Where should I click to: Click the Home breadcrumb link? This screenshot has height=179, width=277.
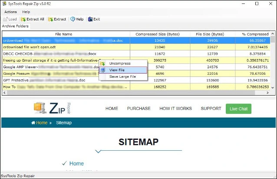[42, 123]
